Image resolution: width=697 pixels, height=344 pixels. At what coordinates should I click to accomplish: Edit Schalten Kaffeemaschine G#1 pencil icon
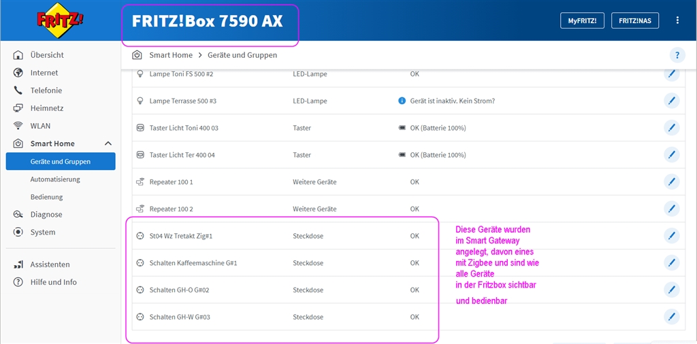(672, 263)
